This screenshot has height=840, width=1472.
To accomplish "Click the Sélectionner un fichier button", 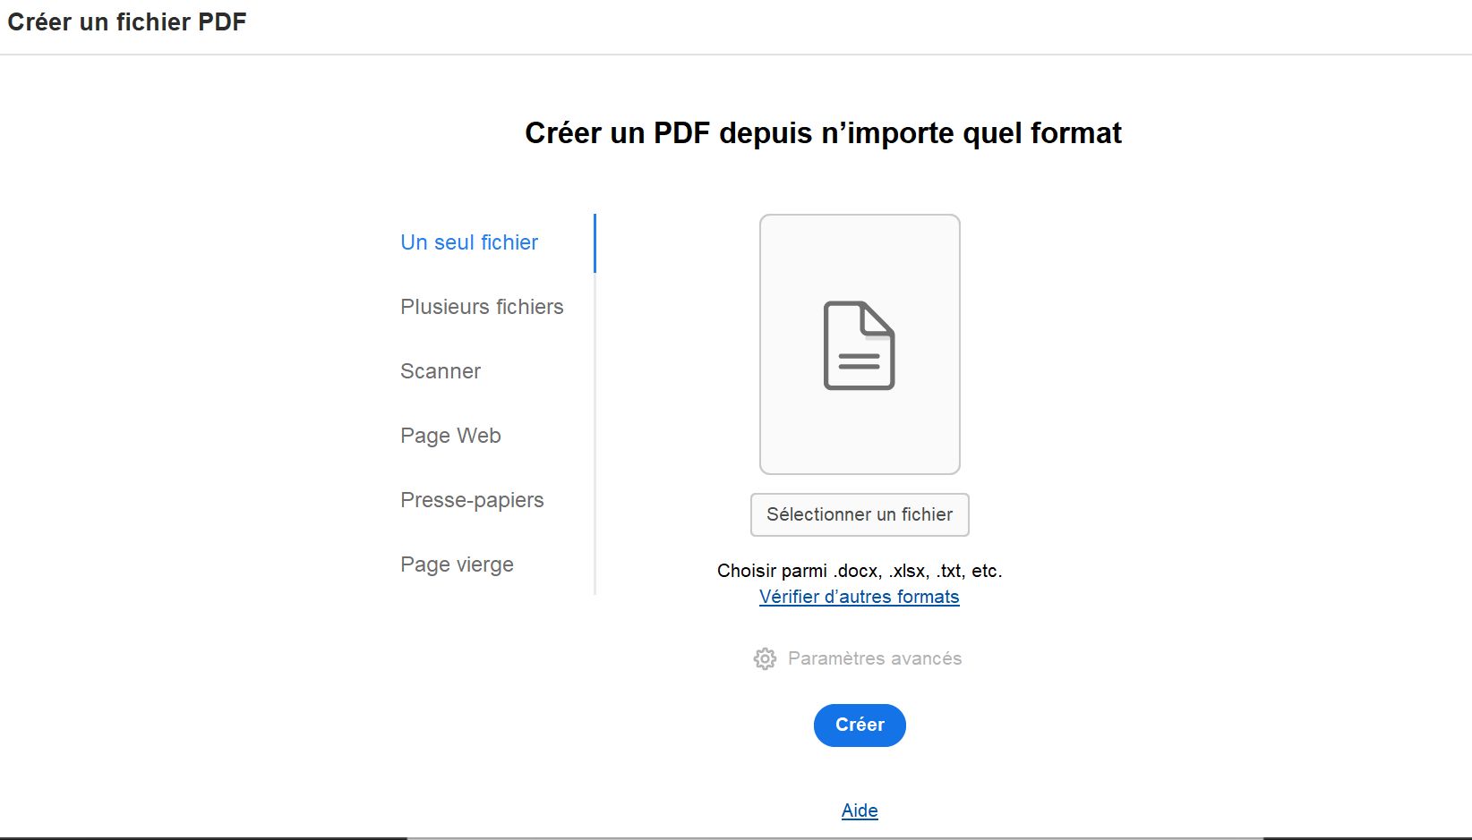I will (x=859, y=514).
